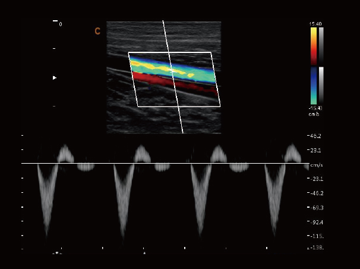Screen dimensions: 360x269
Task: Click the cm/s baseline unit label
Action: [x=315, y=165]
